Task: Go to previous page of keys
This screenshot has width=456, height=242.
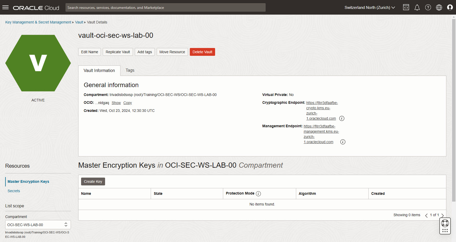Action: pos(426,215)
